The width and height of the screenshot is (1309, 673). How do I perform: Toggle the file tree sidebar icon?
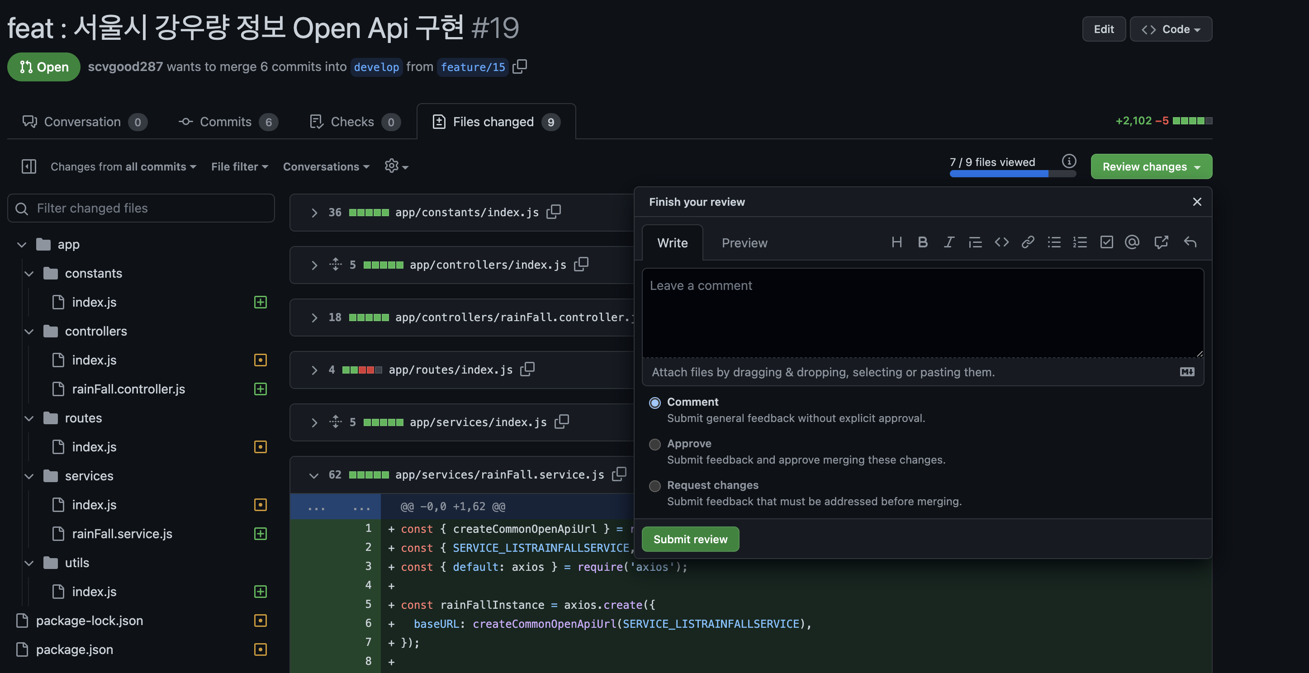click(x=29, y=166)
